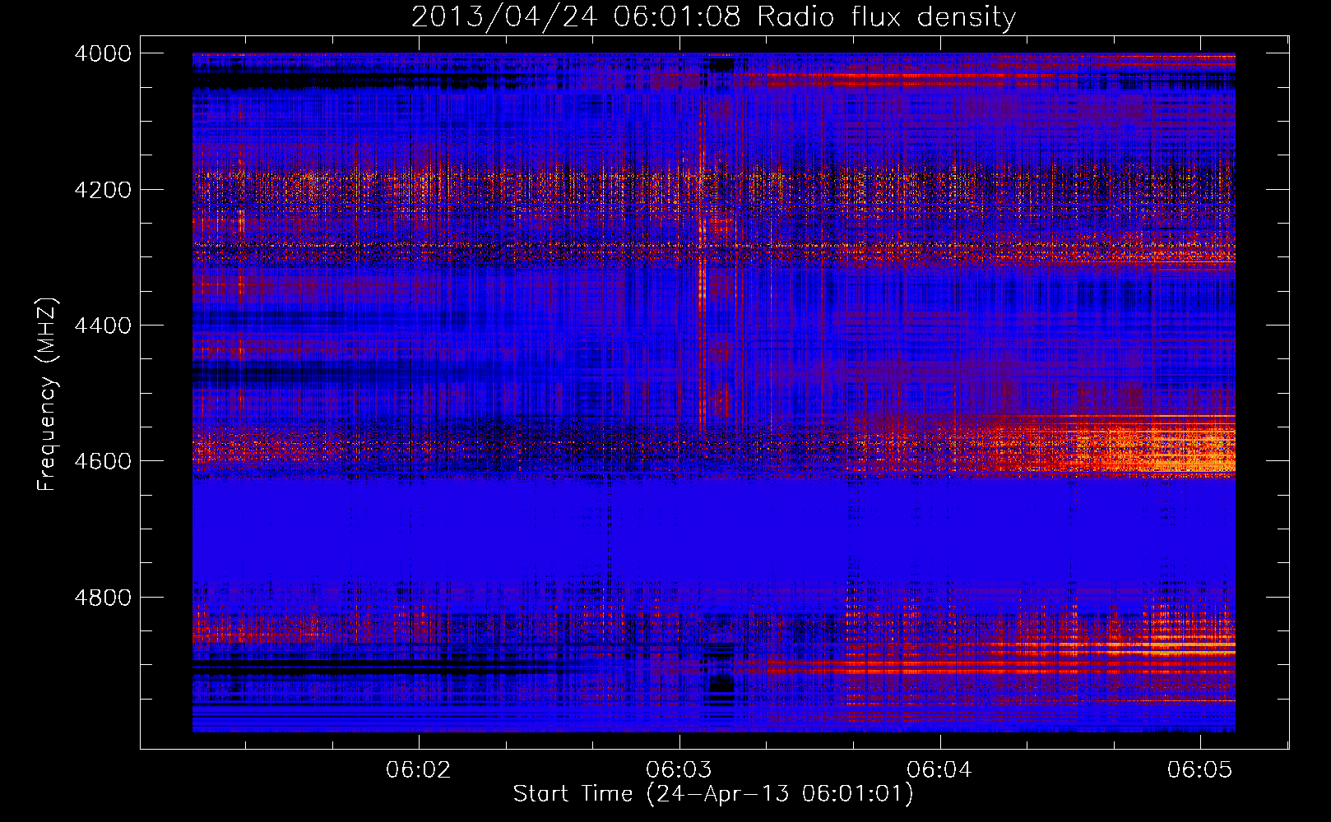Screen dimensions: 1331x822
Task: Select the '4000' frequency axis label
Action: coord(103,53)
